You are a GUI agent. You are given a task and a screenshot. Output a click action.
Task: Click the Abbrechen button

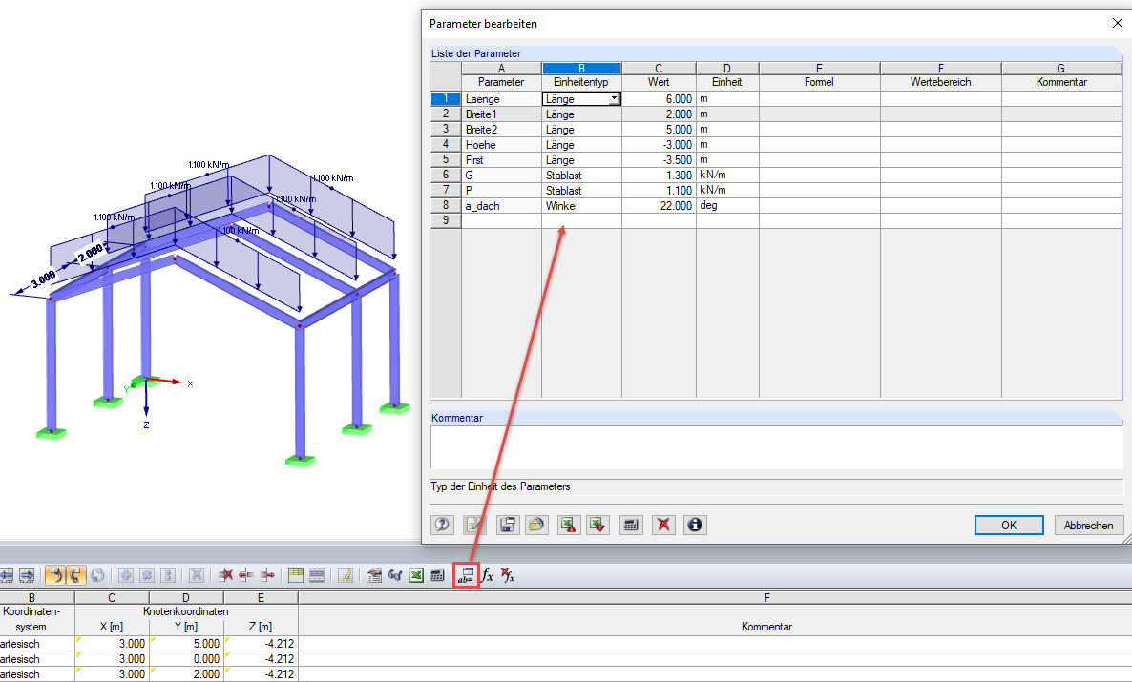1088,526
